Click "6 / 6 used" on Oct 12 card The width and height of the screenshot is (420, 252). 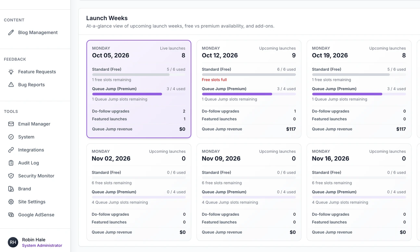coord(286,69)
